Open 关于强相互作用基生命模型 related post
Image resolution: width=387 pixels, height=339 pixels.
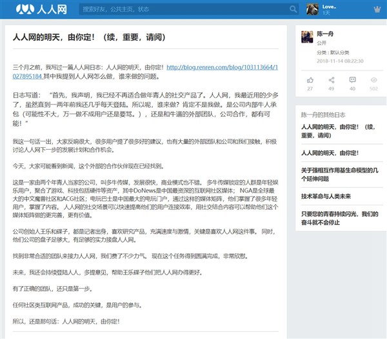[340, 174]
